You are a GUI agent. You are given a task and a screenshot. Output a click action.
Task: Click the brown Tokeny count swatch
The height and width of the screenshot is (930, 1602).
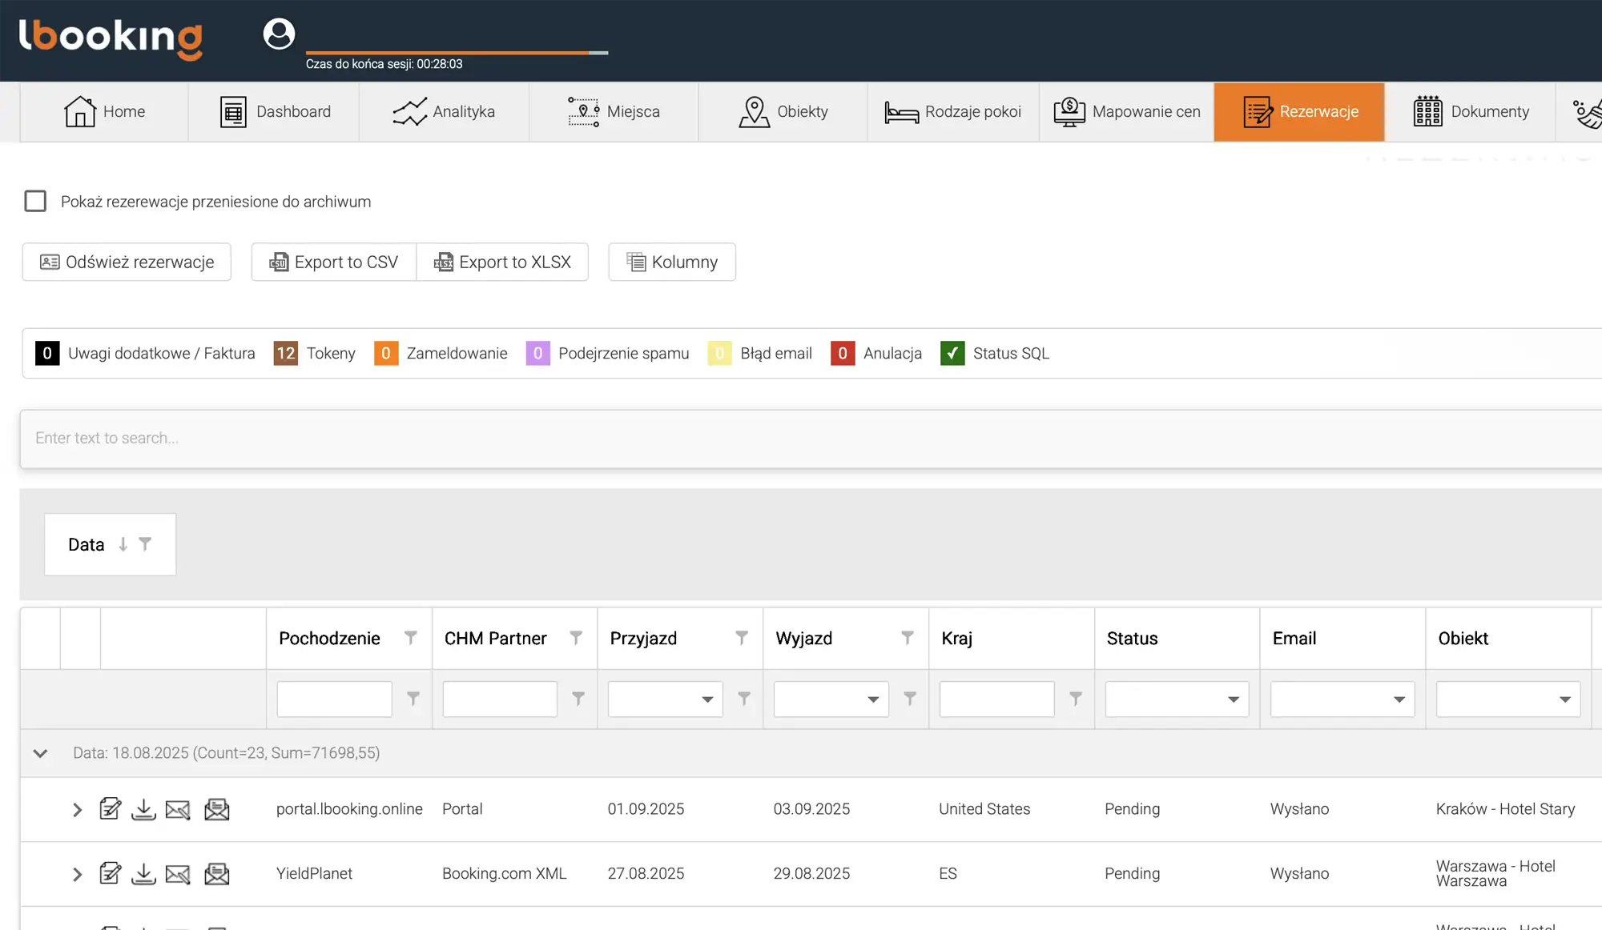[x=286, y=353]
